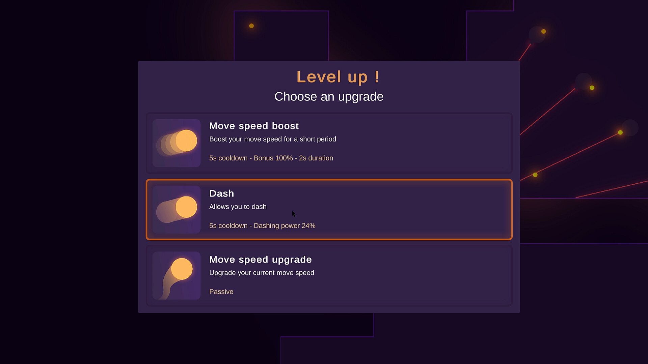Pick the 'Move speed upgrade' title
Image resolution: width=648 pixels, height=364 pixels.
click(260, 260)
